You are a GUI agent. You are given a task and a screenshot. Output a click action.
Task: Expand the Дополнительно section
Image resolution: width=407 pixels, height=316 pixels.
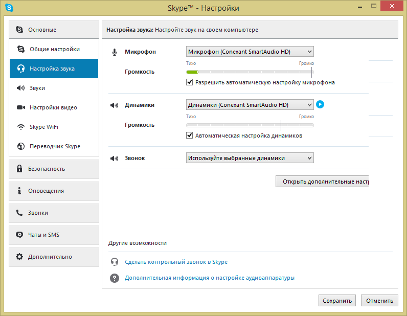tap(54, 257)
